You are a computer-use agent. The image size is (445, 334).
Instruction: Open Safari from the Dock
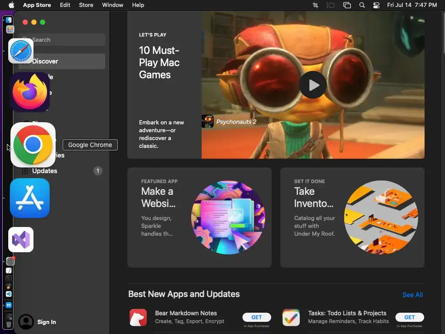click(21, 51)
